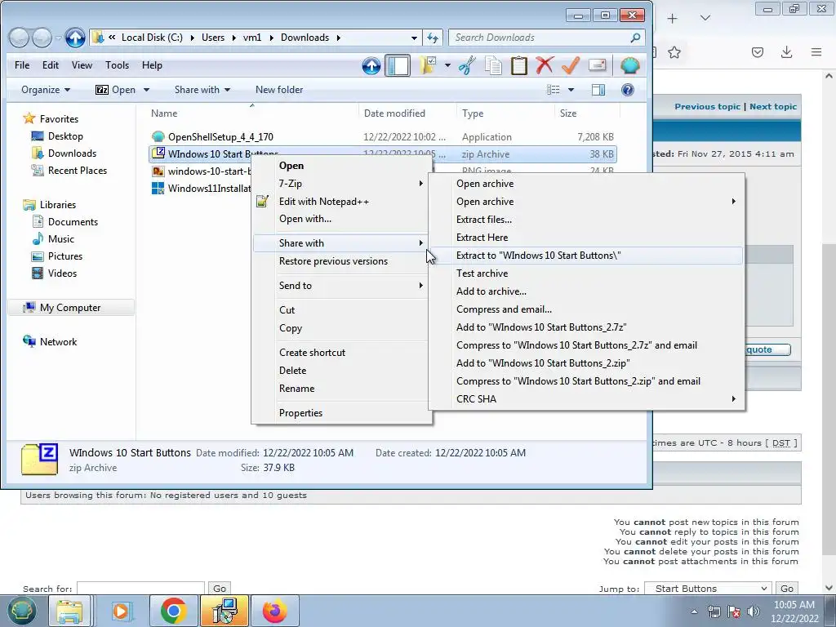Click the quote button in the forum page
This screenshot has height=627, width=836.
[x=767, y=349]
